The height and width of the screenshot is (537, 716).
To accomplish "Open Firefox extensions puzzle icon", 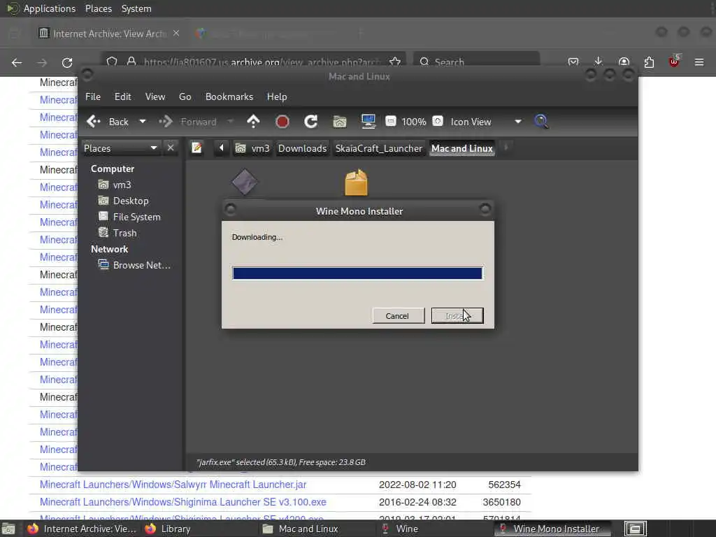I will coord(649,62).
